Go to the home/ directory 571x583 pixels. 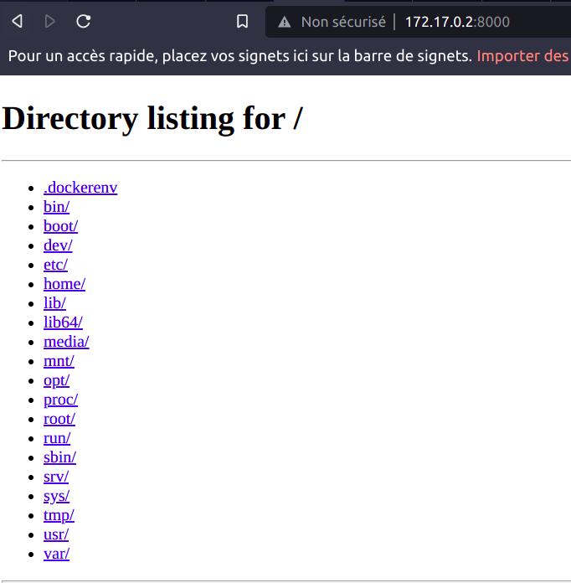[64, 284]
